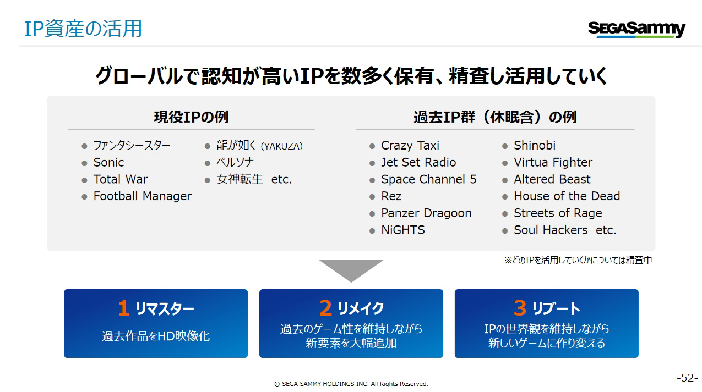Select Jet Set Radio entry
Viewport: 702px width, 392px height.
click(418, 163)
